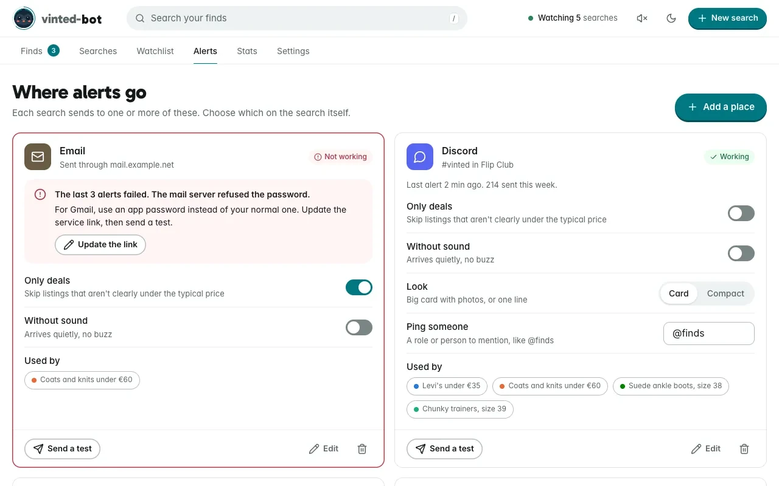Open the Searches tab

pyautogui.click(x=98, y=51)
